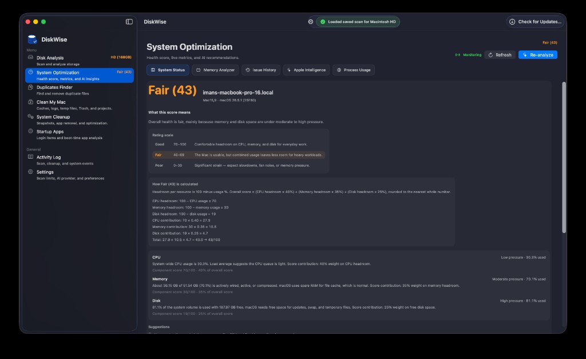Click the large Fair (43) score heading
The width and height of the screenshot is (586, 359).
click(x=172, y=90)
